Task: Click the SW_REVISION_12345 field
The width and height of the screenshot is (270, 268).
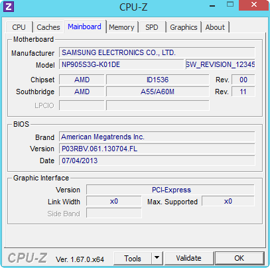Action: pos(220,64)
